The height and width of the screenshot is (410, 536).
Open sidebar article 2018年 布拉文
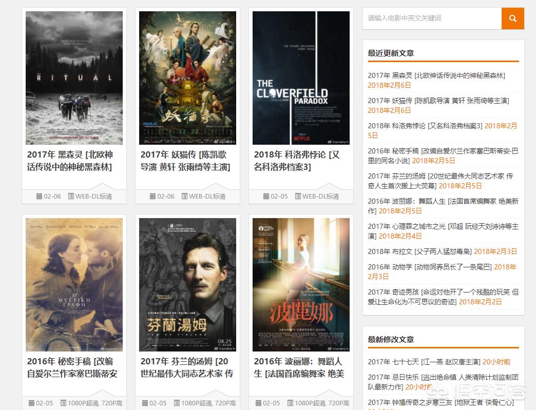tap(420, 251)
